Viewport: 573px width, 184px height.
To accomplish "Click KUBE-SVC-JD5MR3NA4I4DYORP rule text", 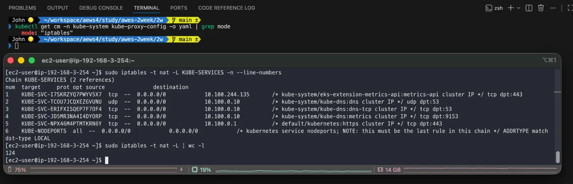I will tap(61, 116).
